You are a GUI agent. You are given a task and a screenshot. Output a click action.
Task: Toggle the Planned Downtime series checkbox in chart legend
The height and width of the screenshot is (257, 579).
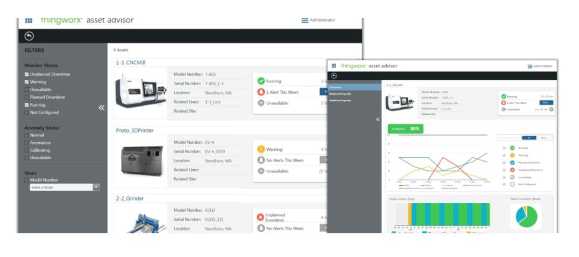[504, 163]
